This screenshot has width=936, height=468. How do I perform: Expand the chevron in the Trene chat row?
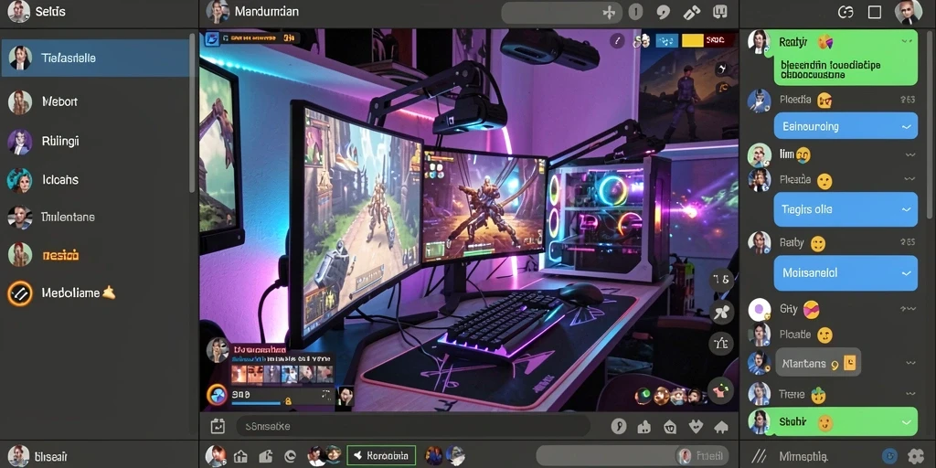(909, 393)
